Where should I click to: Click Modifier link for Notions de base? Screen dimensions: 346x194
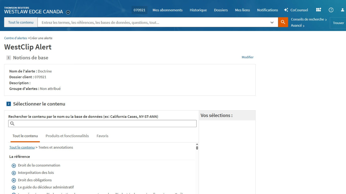[x=247, y=57]
